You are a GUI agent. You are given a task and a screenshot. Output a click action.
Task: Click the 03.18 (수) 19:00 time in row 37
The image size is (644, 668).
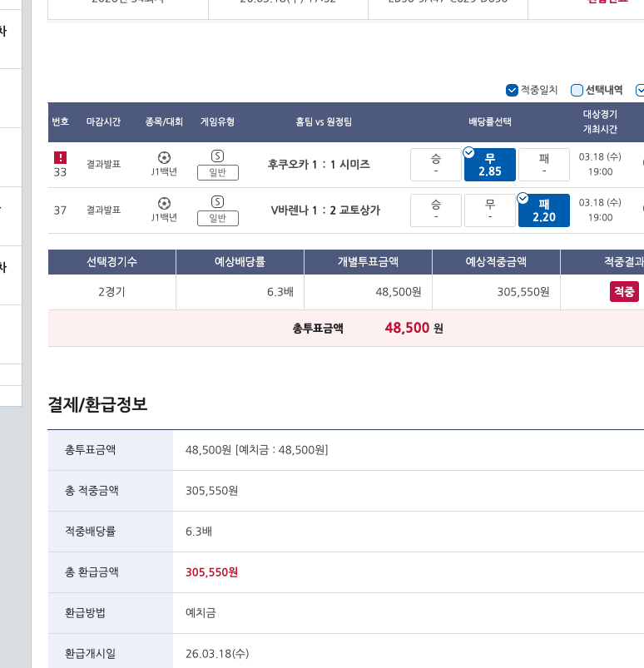click(600, 210)
